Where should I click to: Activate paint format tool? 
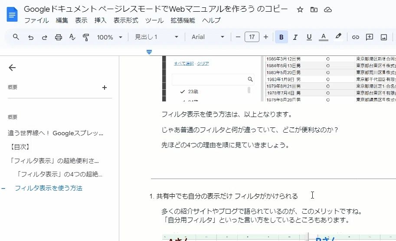86,37
